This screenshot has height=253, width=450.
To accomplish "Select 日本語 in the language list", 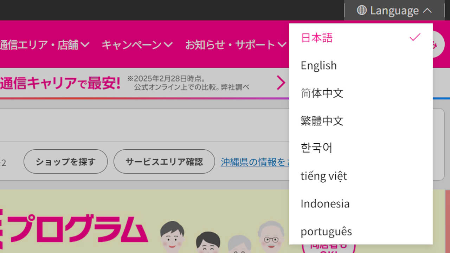I will click(361, 38).
